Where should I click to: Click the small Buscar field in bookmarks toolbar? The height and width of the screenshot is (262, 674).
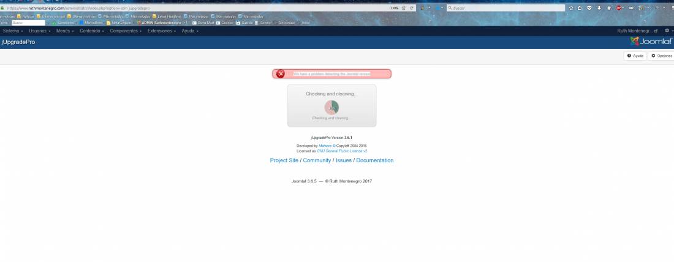tap(28, 22)
